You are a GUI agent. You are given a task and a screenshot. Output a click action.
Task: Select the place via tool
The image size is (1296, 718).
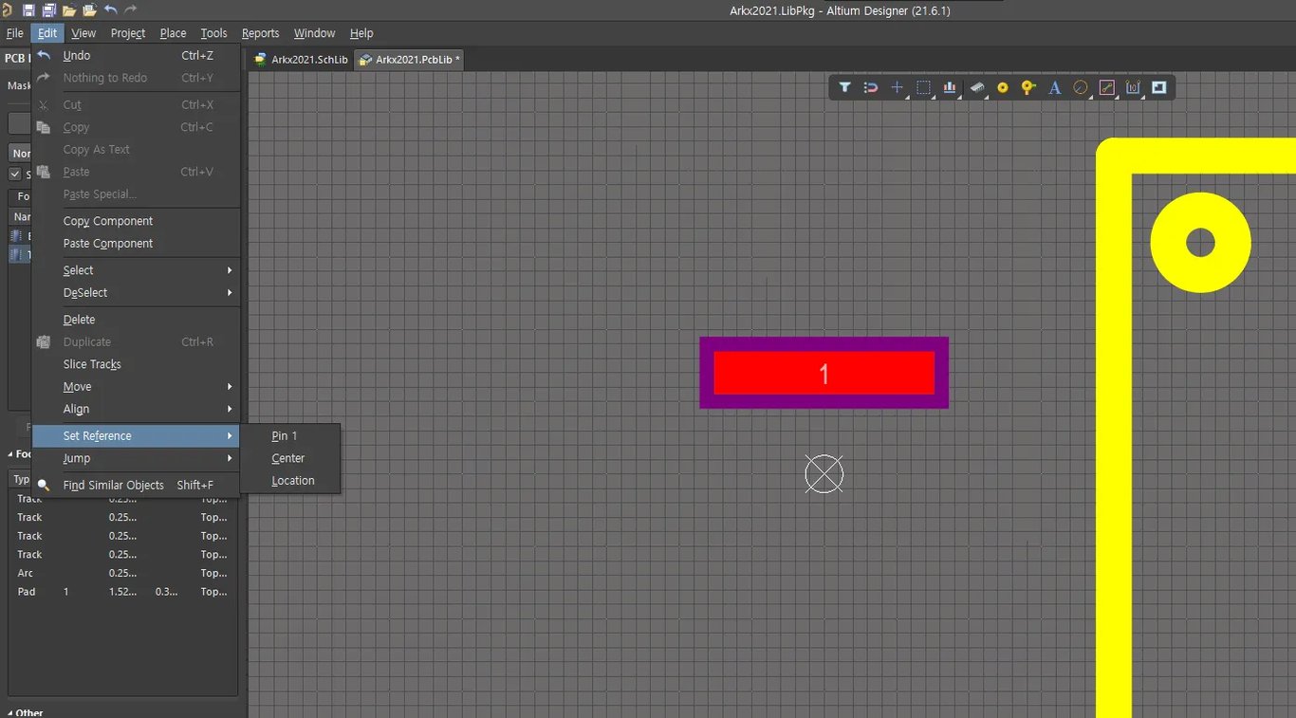coord(1028,87)
